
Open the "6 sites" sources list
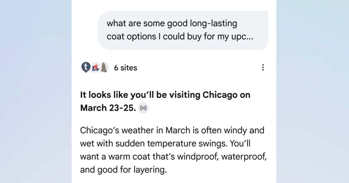click(x=125, y=68)
